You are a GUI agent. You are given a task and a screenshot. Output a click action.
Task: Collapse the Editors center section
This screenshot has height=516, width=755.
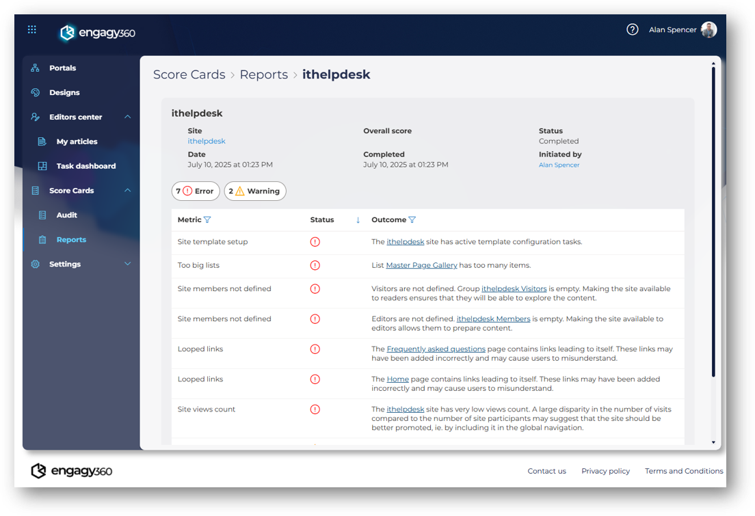[x=127, y=117]
